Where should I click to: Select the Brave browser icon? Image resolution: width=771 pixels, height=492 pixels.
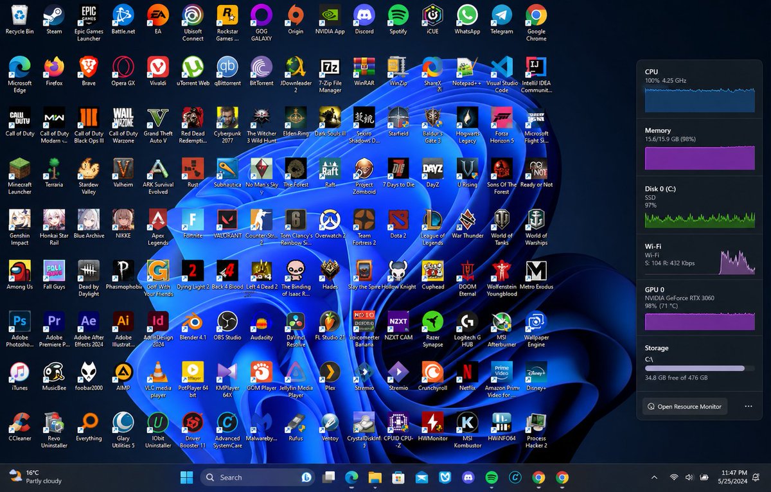pos(89,71)
